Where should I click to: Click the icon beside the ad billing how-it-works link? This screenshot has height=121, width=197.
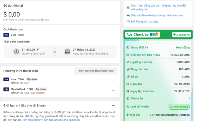(x=128, y=8)
